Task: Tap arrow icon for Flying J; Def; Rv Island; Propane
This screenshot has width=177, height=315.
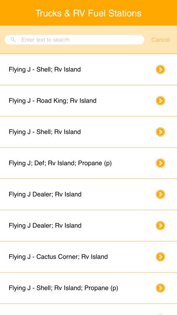Action: coord(160,163)
